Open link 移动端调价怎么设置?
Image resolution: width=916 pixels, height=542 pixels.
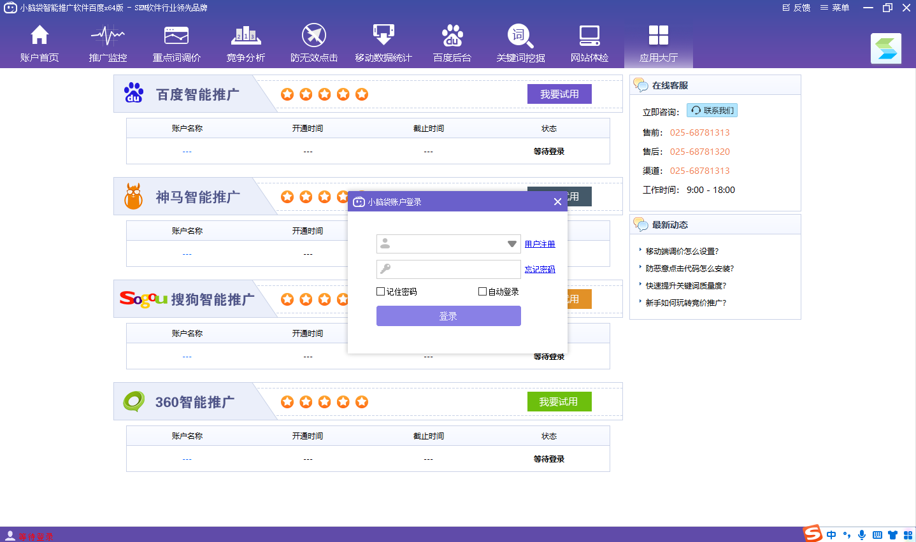pos(682,252)
